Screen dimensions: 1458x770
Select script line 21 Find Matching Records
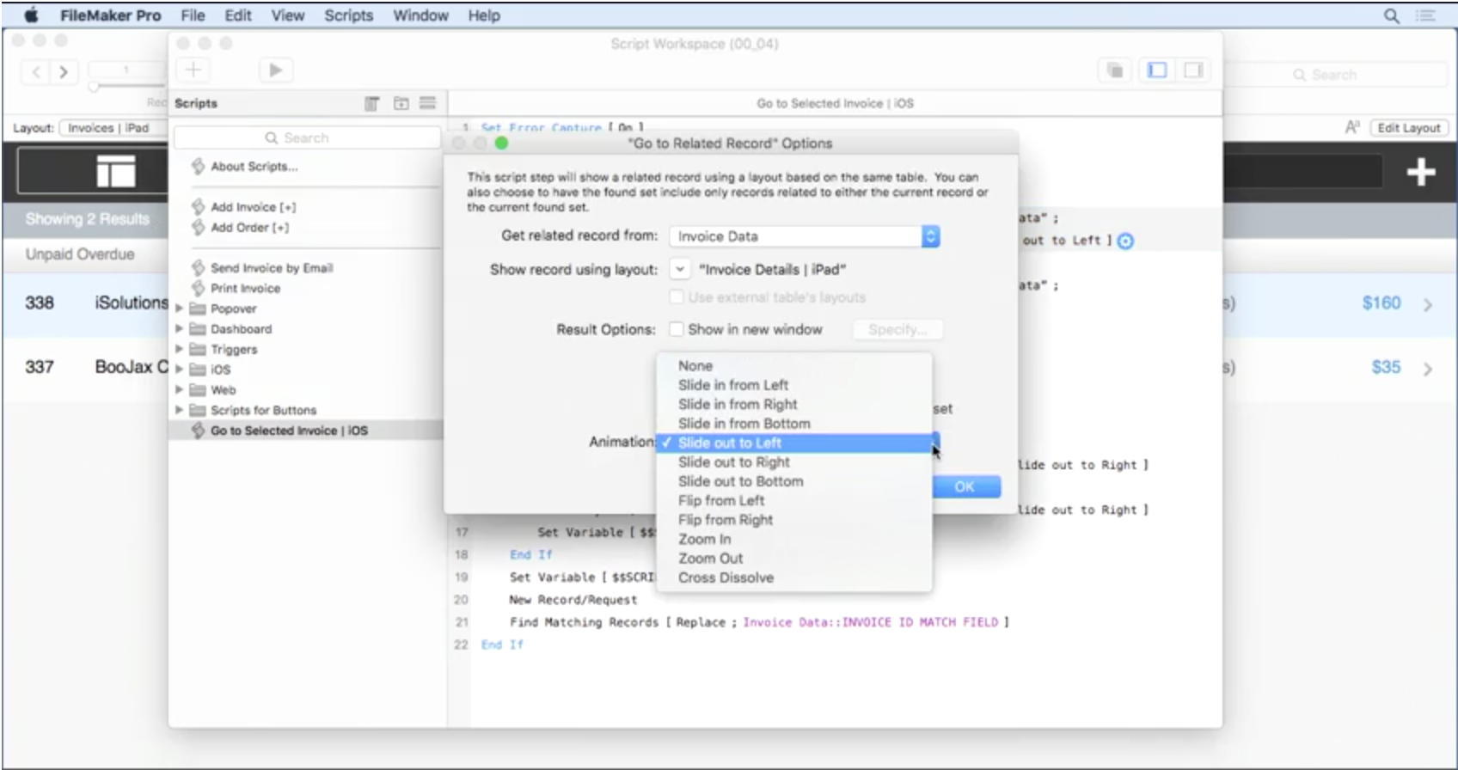click(x=759, y=622)
